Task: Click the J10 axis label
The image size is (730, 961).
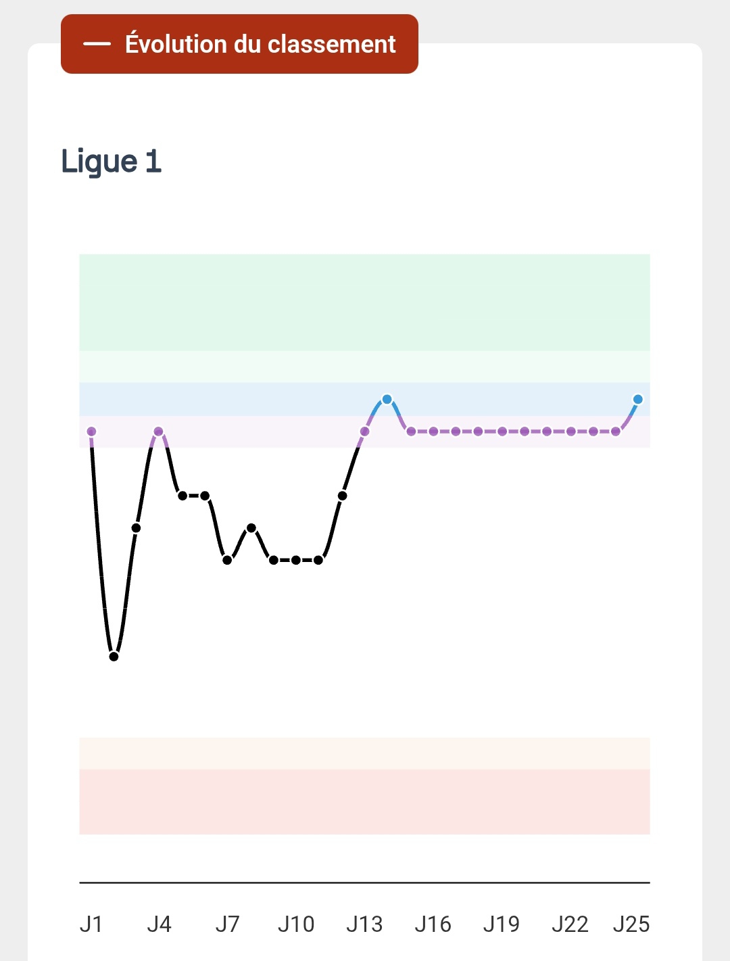Action: (296, 924)
